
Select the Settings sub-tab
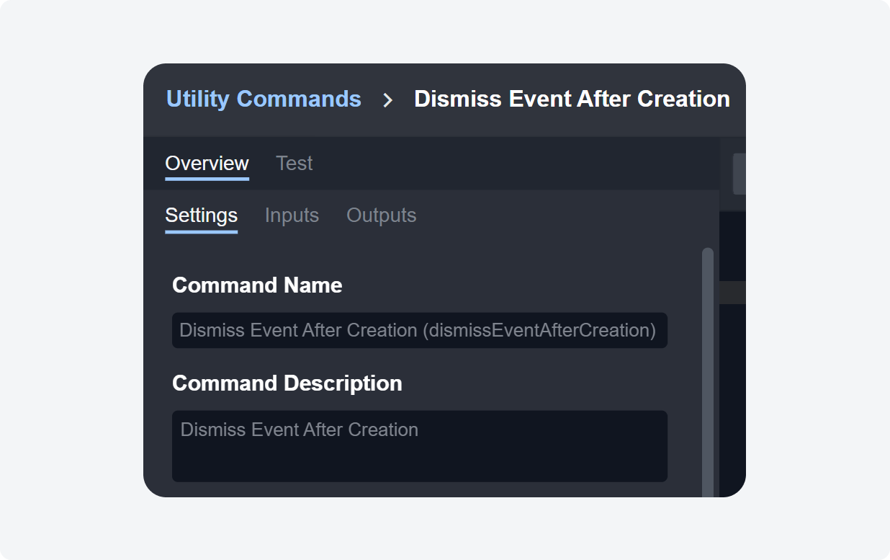[x=201, y=215]
